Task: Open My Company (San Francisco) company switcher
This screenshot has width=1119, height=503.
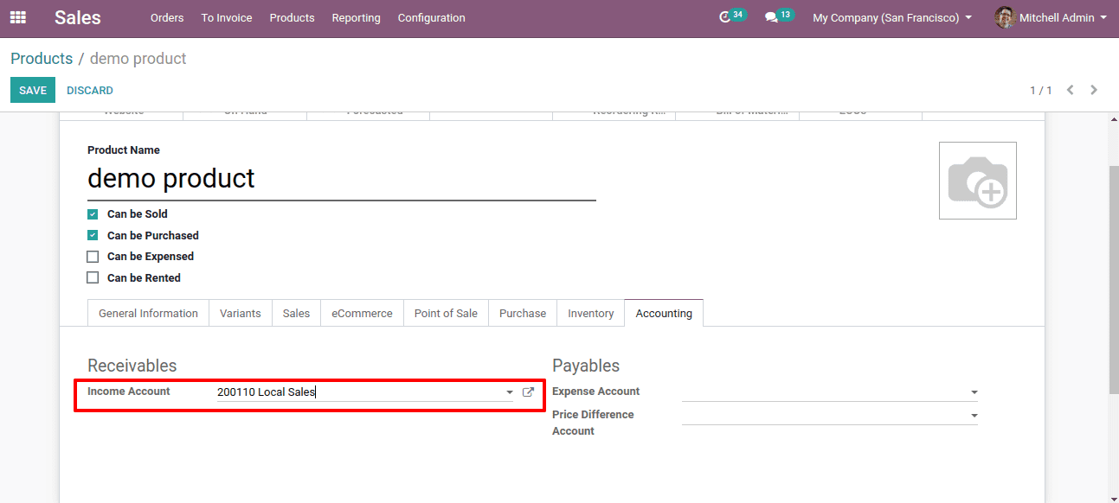Action: pos(892,17)
